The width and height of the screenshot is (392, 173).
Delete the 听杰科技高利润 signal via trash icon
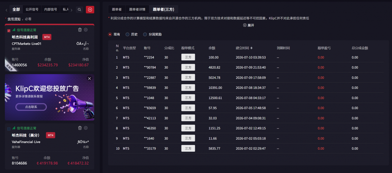80,30
